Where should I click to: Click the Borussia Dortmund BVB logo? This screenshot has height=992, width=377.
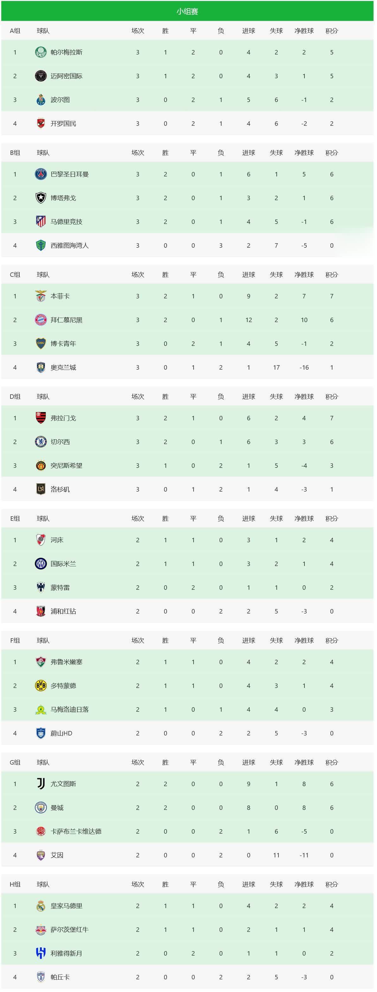41,686
